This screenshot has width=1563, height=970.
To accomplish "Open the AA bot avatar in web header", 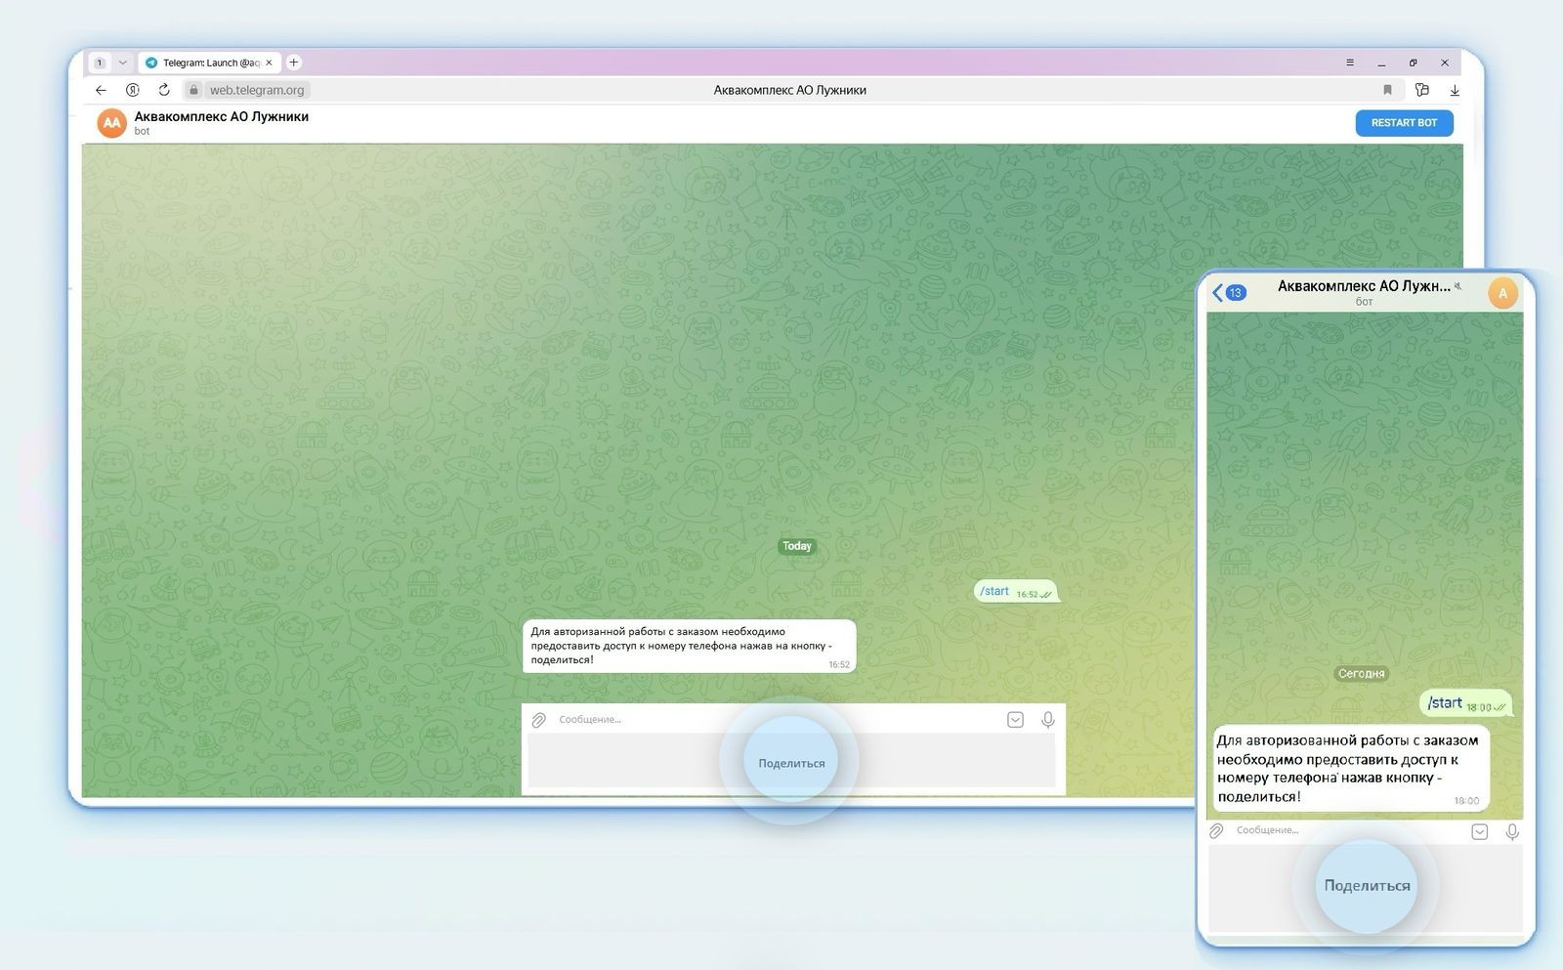I will click(112, 123).
